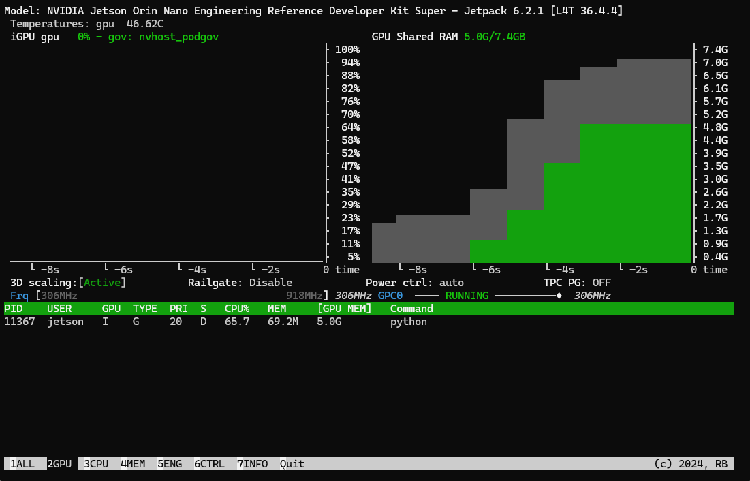Open the 3CPU tab
This screenshot has height=481, width=750.
pos(96,464)
